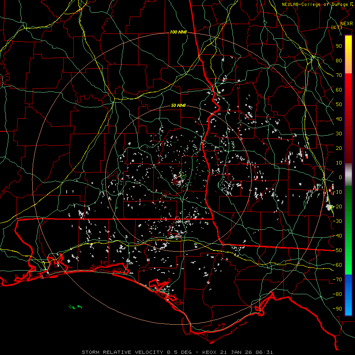Click the "[KT]" units label
Viewport: 355px width, 355px height.
point(336,27)
